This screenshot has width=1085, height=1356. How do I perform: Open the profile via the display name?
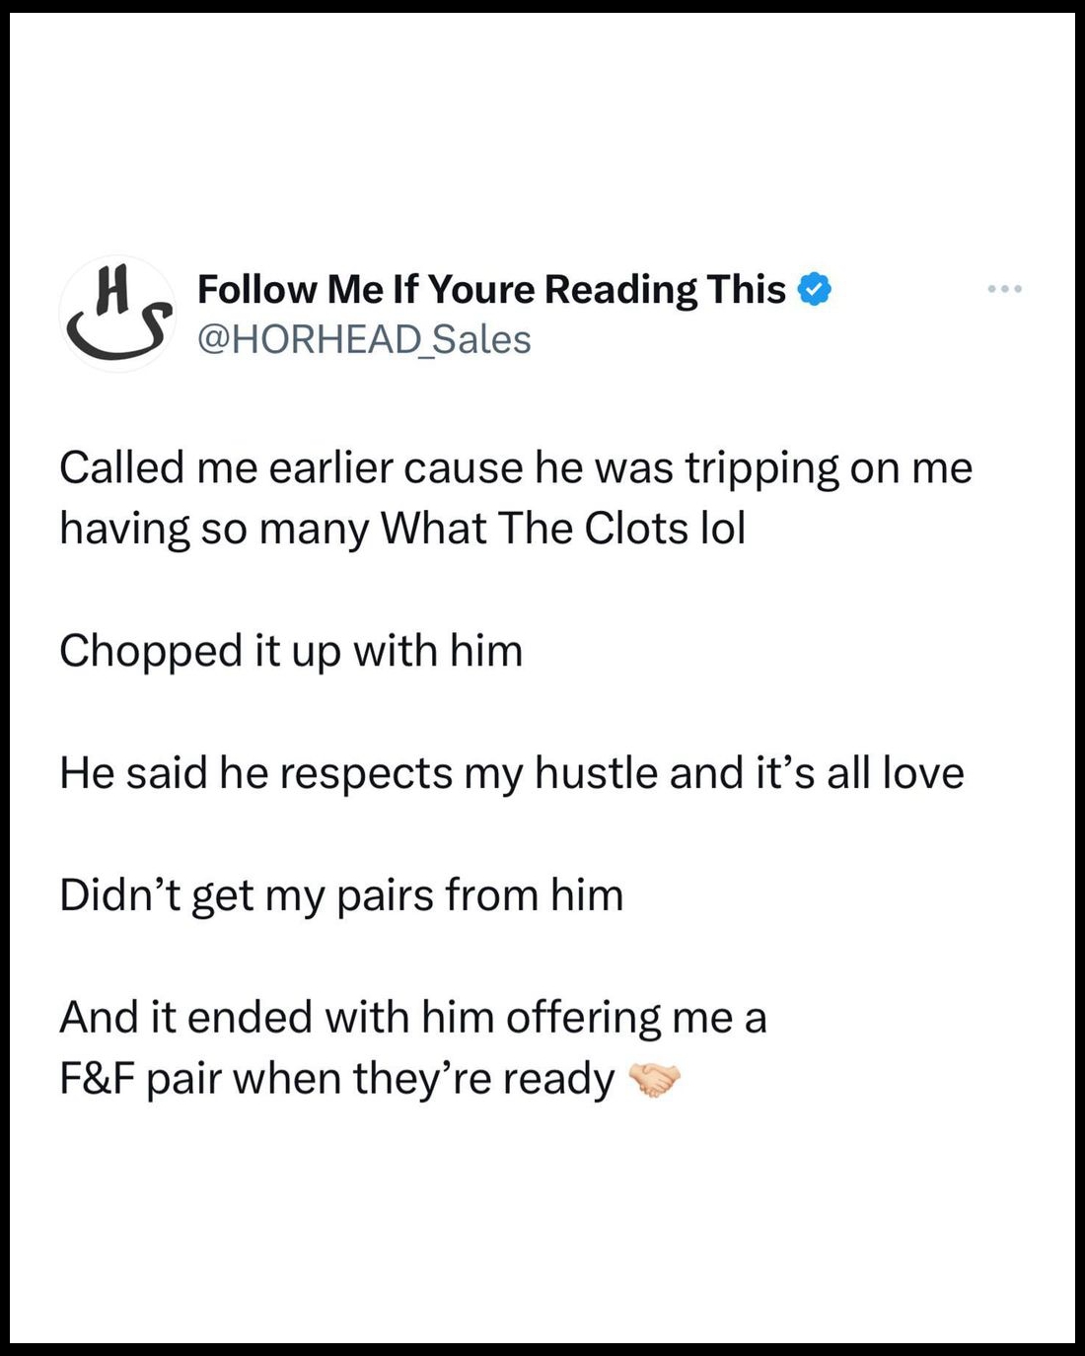(x=491, y=290)
